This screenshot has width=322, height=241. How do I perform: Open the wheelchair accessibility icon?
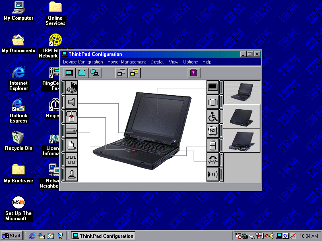[x=213, y=116]
